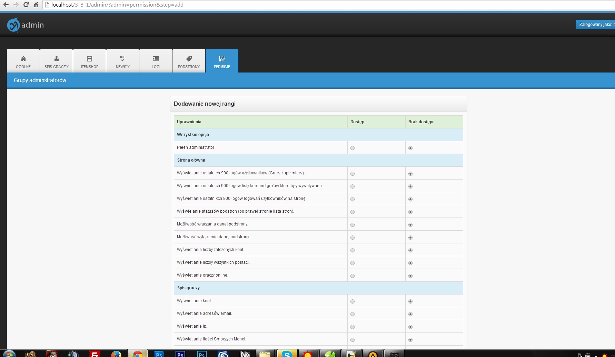Grant Dostęp for Wyświelanie statusów podstron
This screenshot has width=615, height=357.
point(353,212)
